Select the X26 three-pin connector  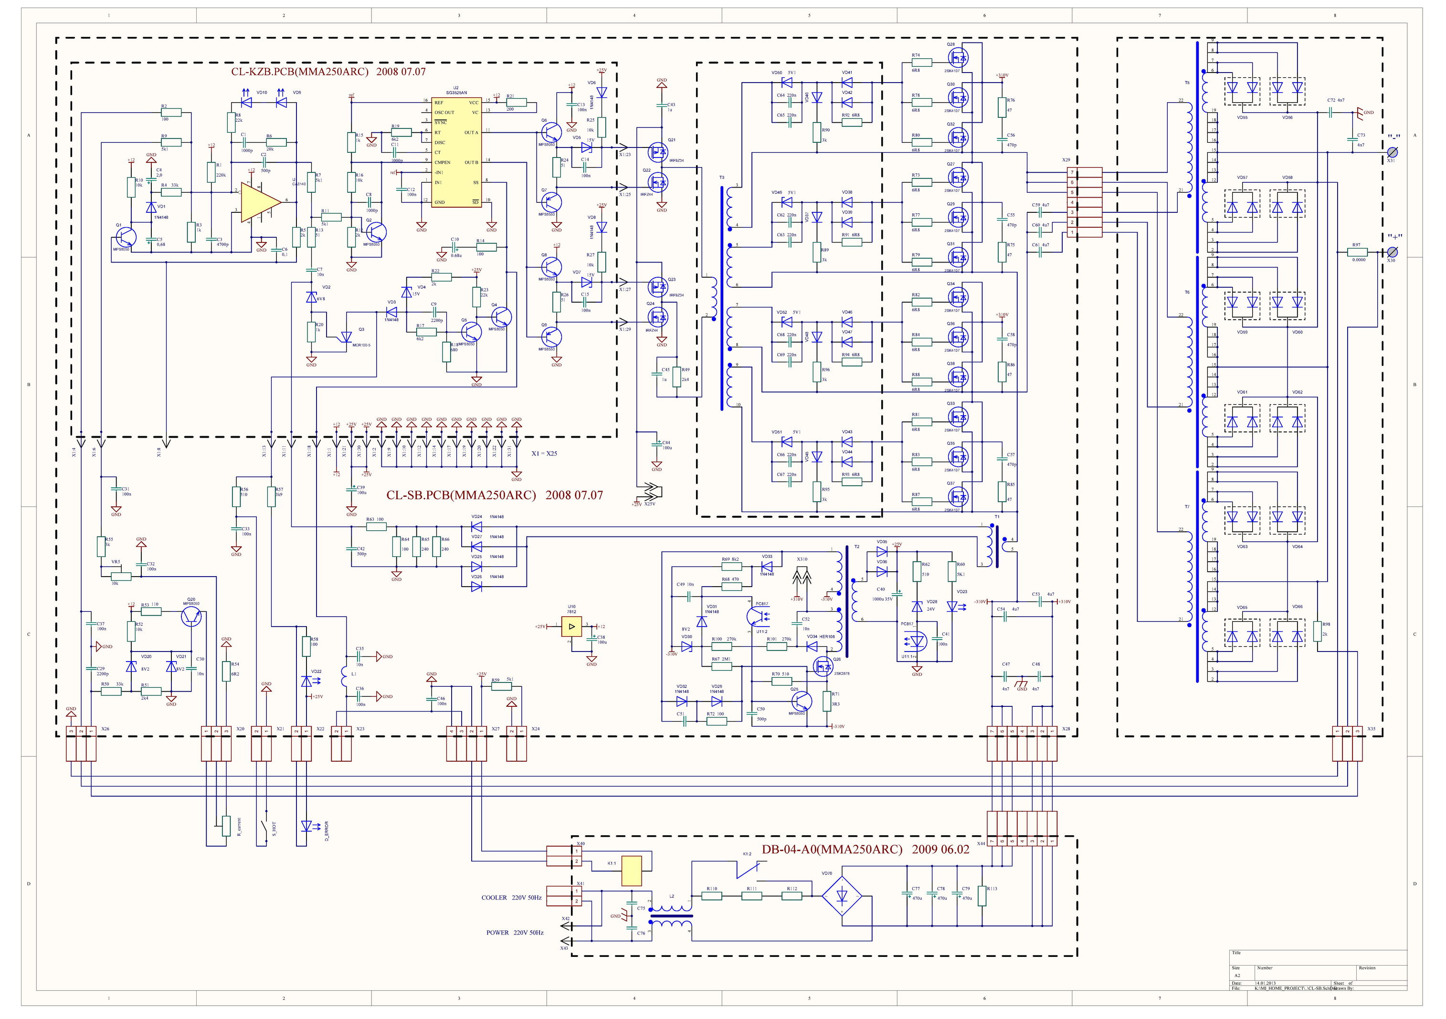coord(81,744)
